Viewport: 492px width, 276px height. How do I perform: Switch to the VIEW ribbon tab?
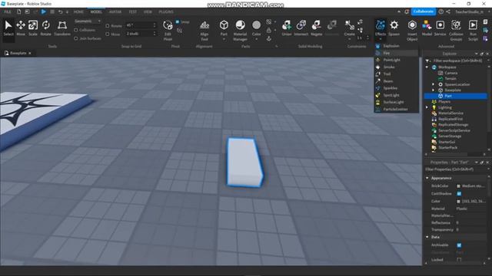[148, 12]
